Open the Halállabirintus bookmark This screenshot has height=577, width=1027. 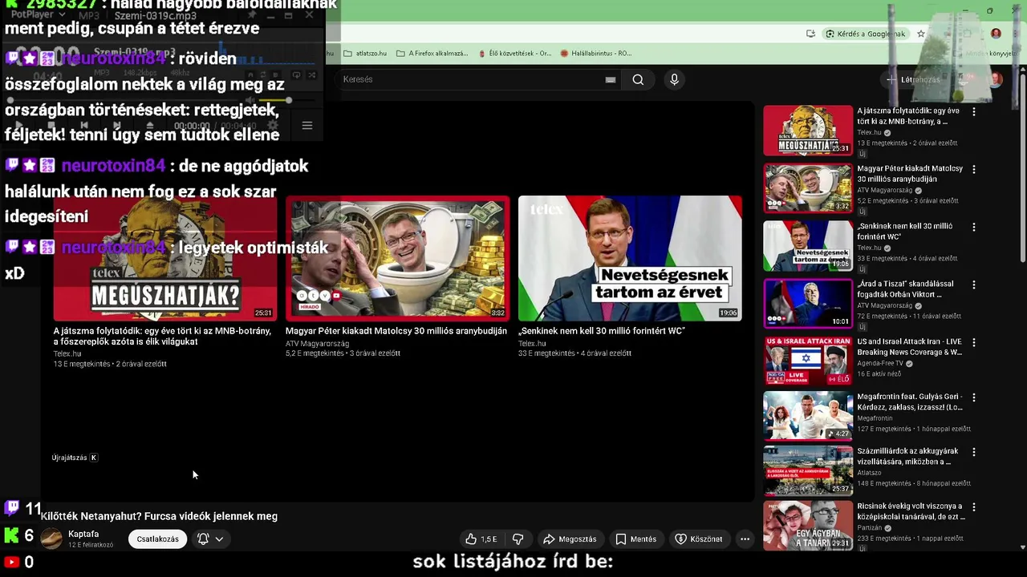(596, 54)
